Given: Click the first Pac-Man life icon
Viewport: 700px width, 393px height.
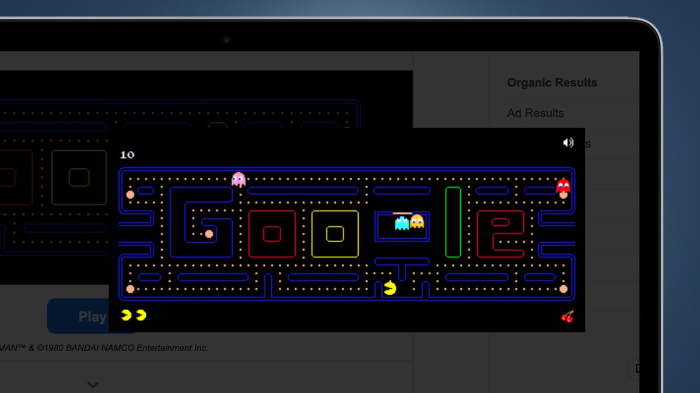Looking at the screenshot, I should pyautogui.click(x=126, y=315).
